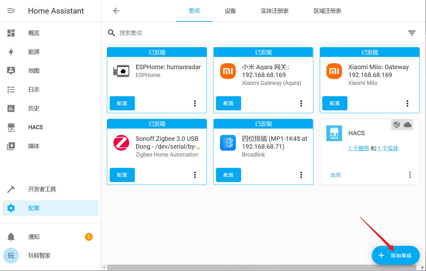Viewport: 426px width, 271px height.
Task: Click the 概览 dashboard grid icon
Action: tap(11, 33)
